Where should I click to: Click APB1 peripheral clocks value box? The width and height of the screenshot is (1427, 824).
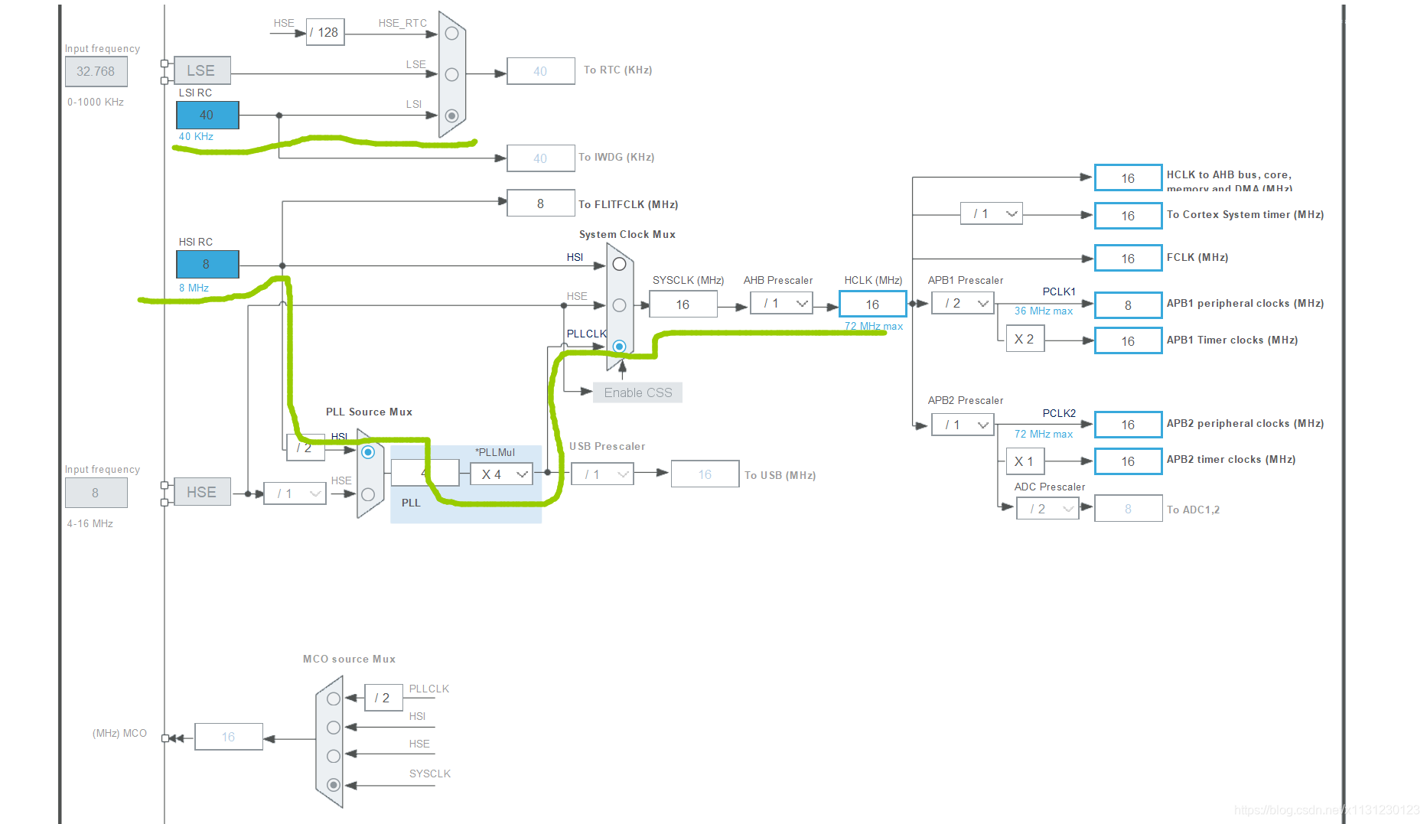point(1129,305)
